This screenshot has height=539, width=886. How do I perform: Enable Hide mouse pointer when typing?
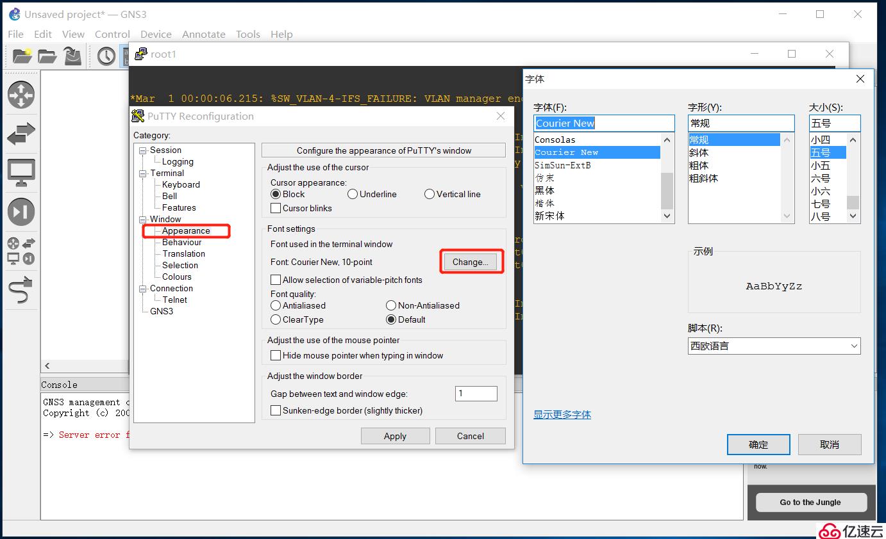(x=276, y=355)
